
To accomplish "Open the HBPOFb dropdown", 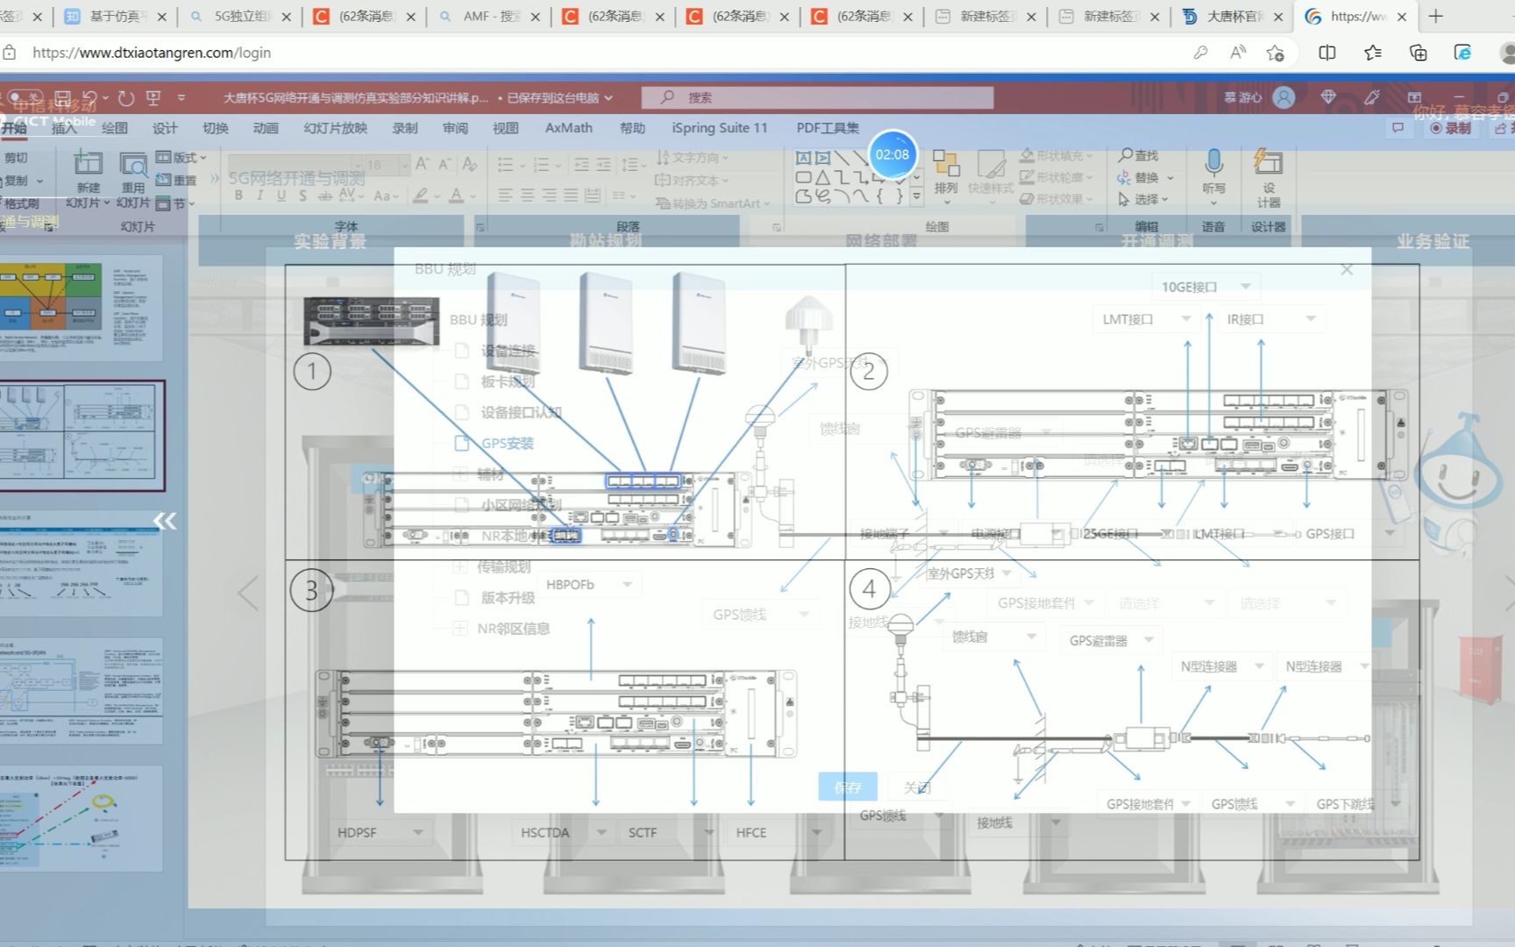I will pos(591,585).
